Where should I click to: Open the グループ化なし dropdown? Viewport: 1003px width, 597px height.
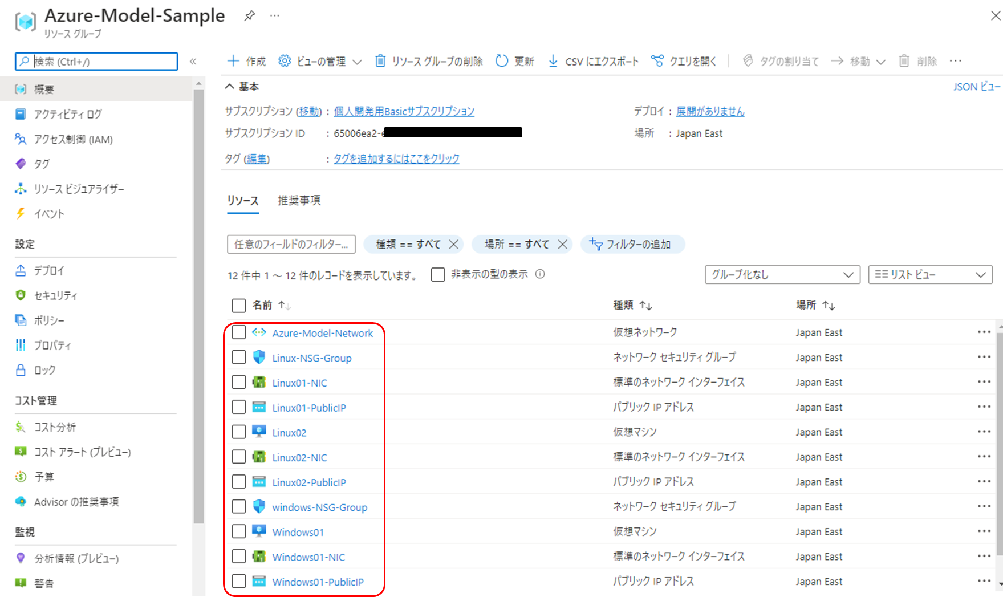(x=782, y=275)
